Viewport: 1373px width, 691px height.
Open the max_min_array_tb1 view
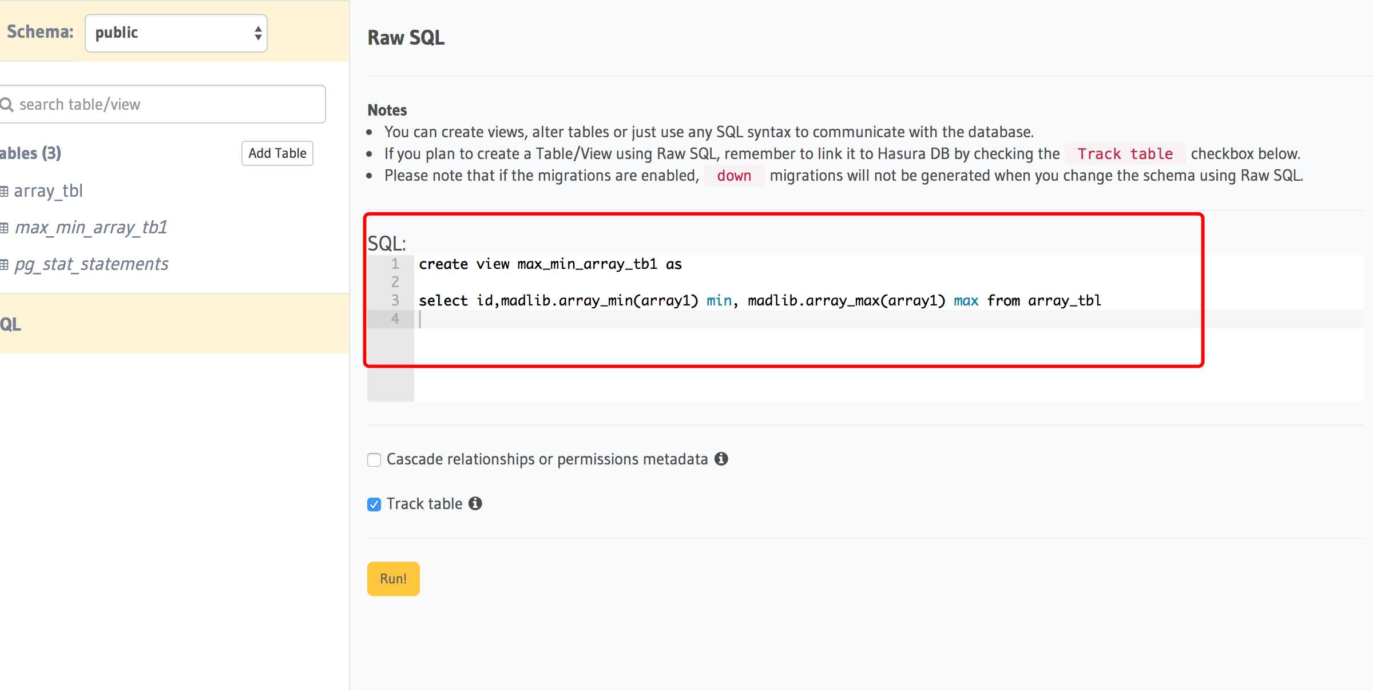pyautogui.click(x=91, y=227)
